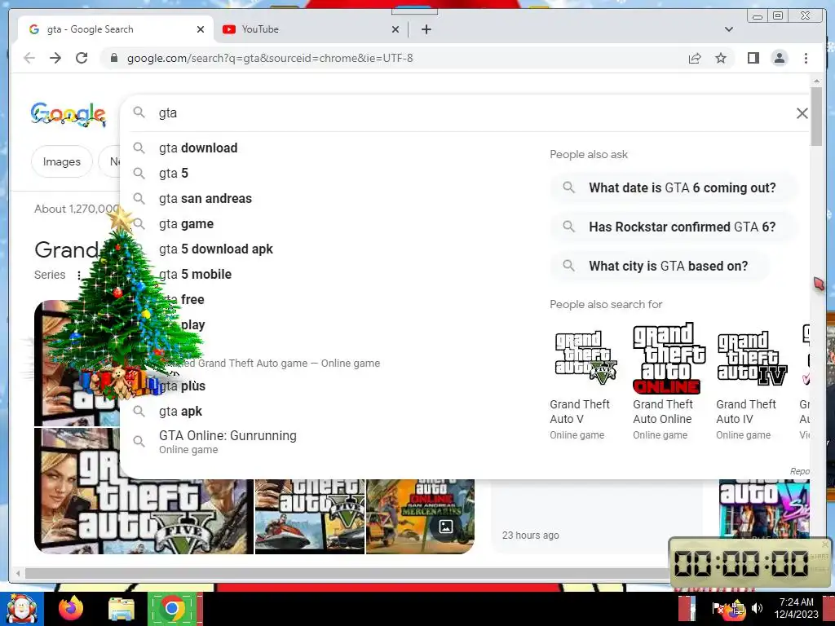Choose the 'gta 5 mobile' suggestion
The width and height of the screenshot is (835, 626).
[x=196, y=274]
